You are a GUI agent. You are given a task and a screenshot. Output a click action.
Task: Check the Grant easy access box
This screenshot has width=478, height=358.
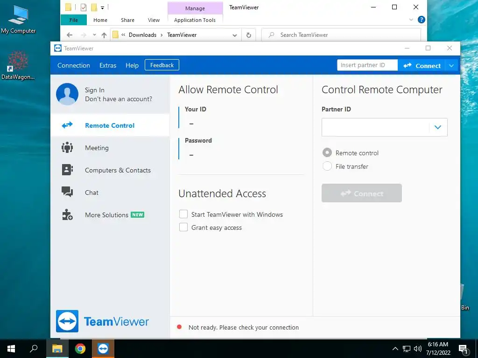click(x=183, y=227)
